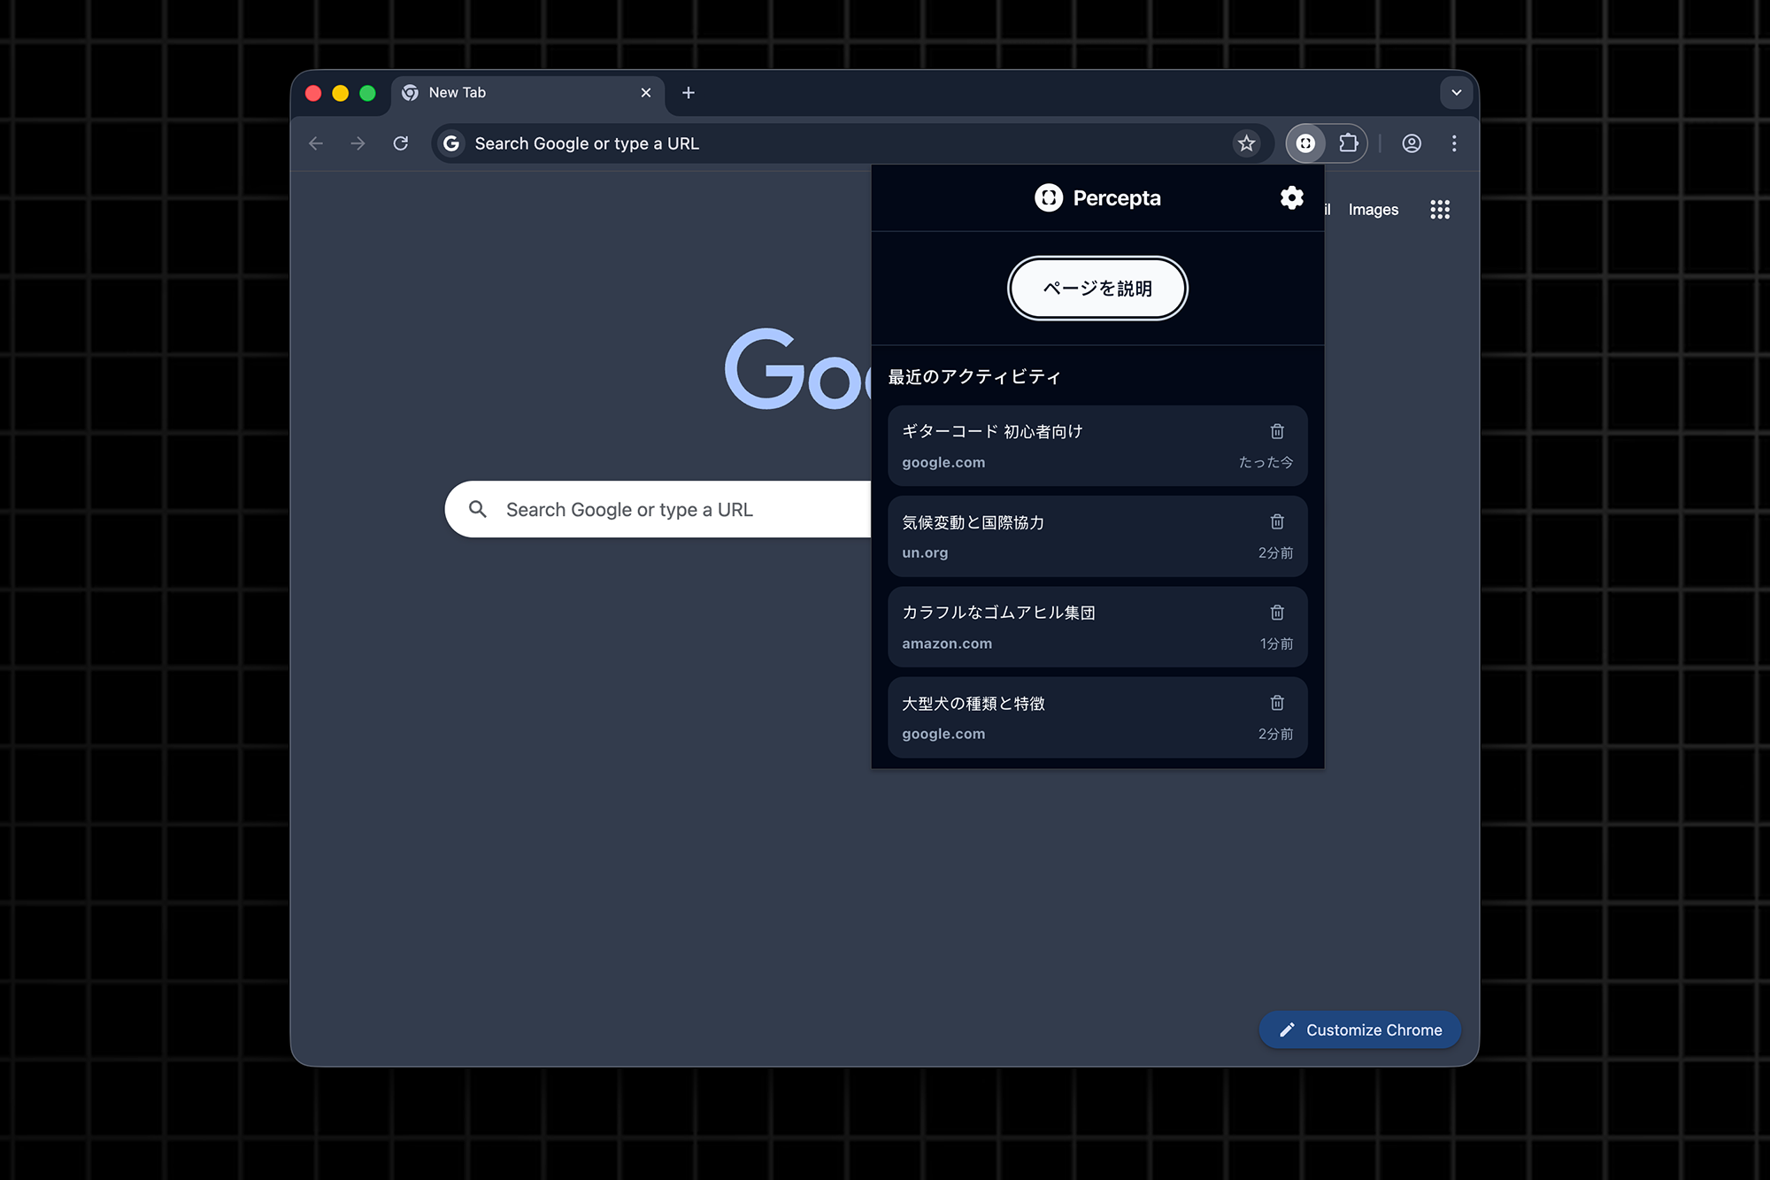Bookmark this page with the star icon

(1246, 143)
